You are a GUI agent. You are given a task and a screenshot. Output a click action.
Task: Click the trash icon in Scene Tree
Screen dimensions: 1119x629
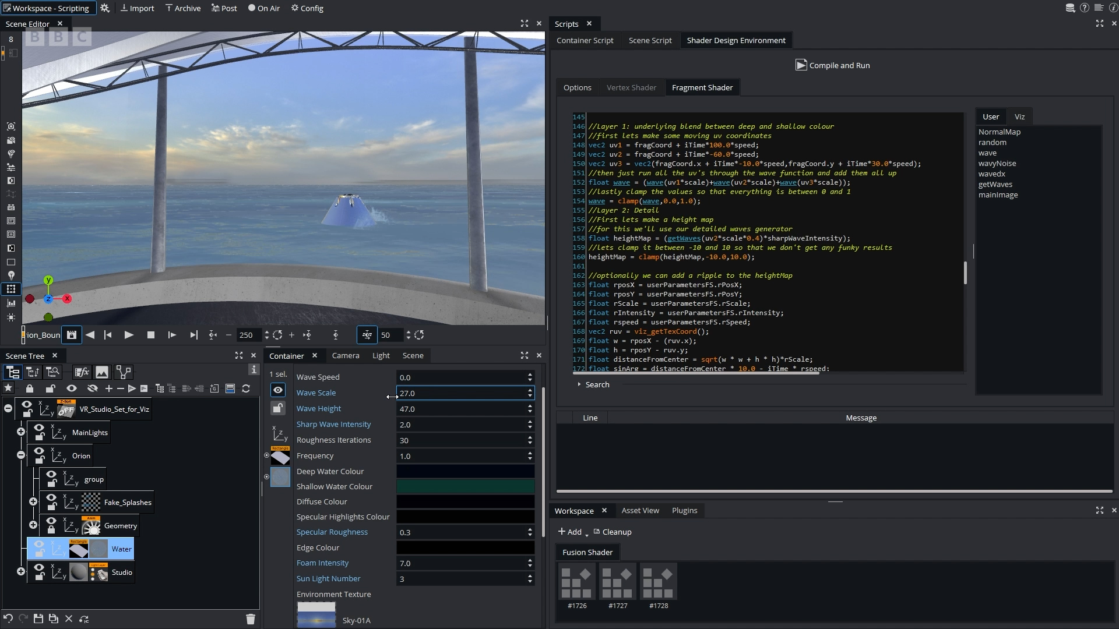point(251,619)
